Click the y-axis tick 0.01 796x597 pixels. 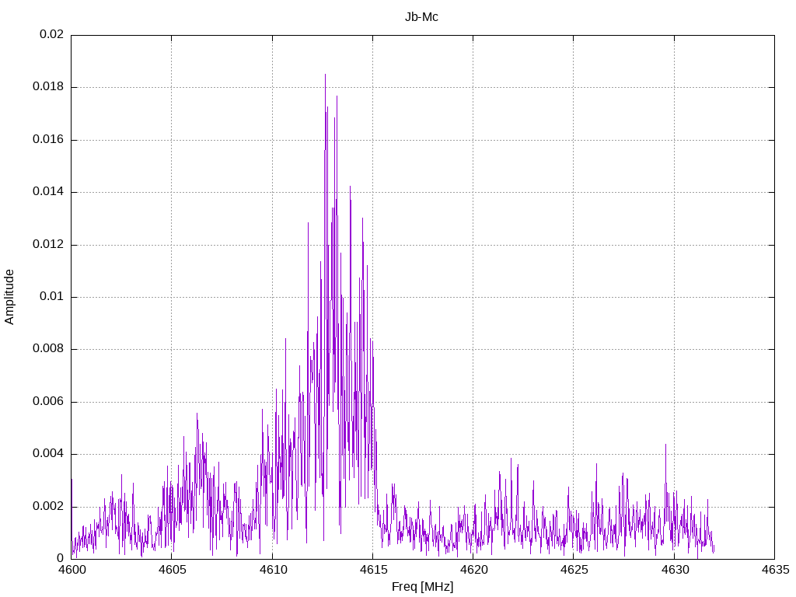pyautogui.click(x=52, y=297)
